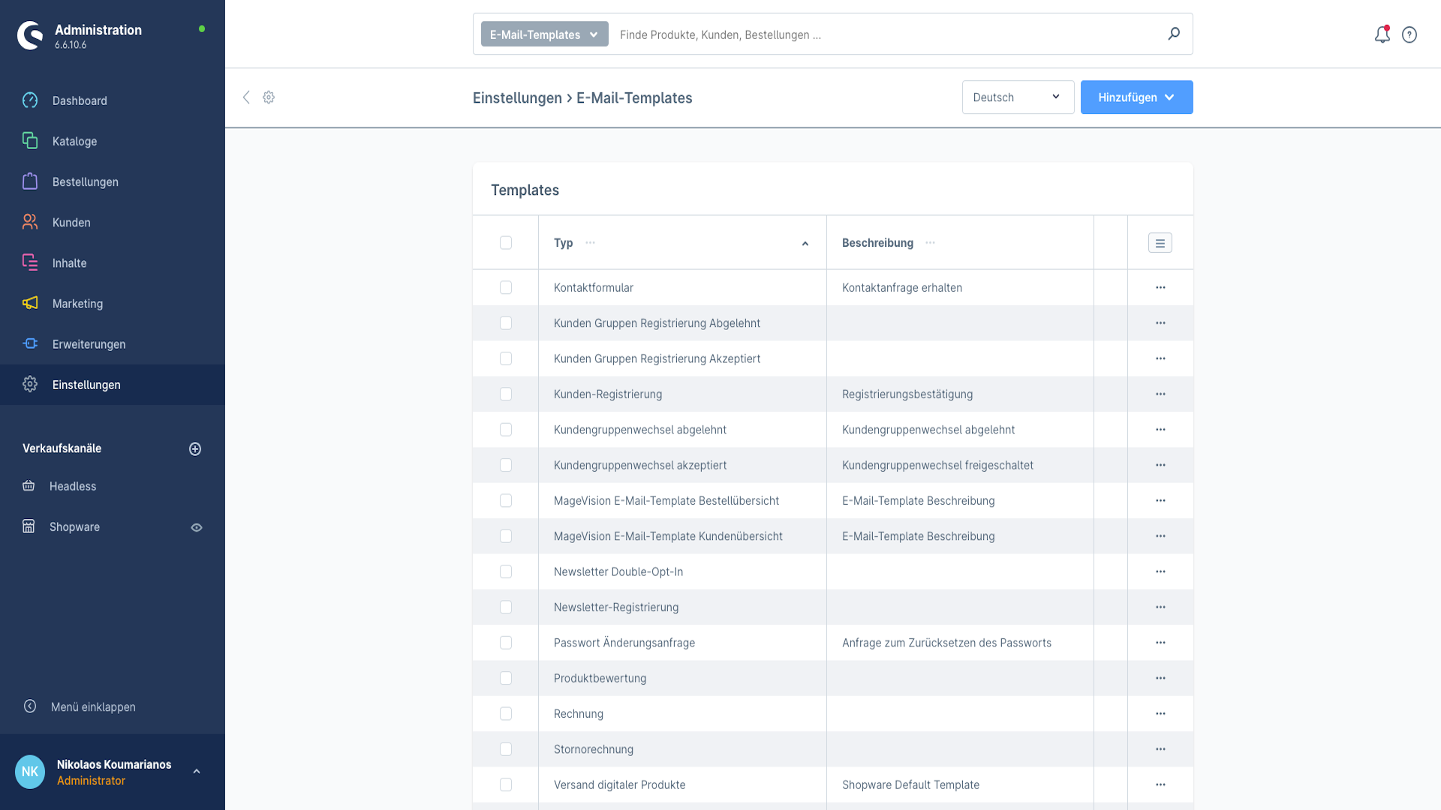Open the Rechnung row's three-dot menu
The width and height of the screenshot is (1441, 810).
coord(1160,713)
